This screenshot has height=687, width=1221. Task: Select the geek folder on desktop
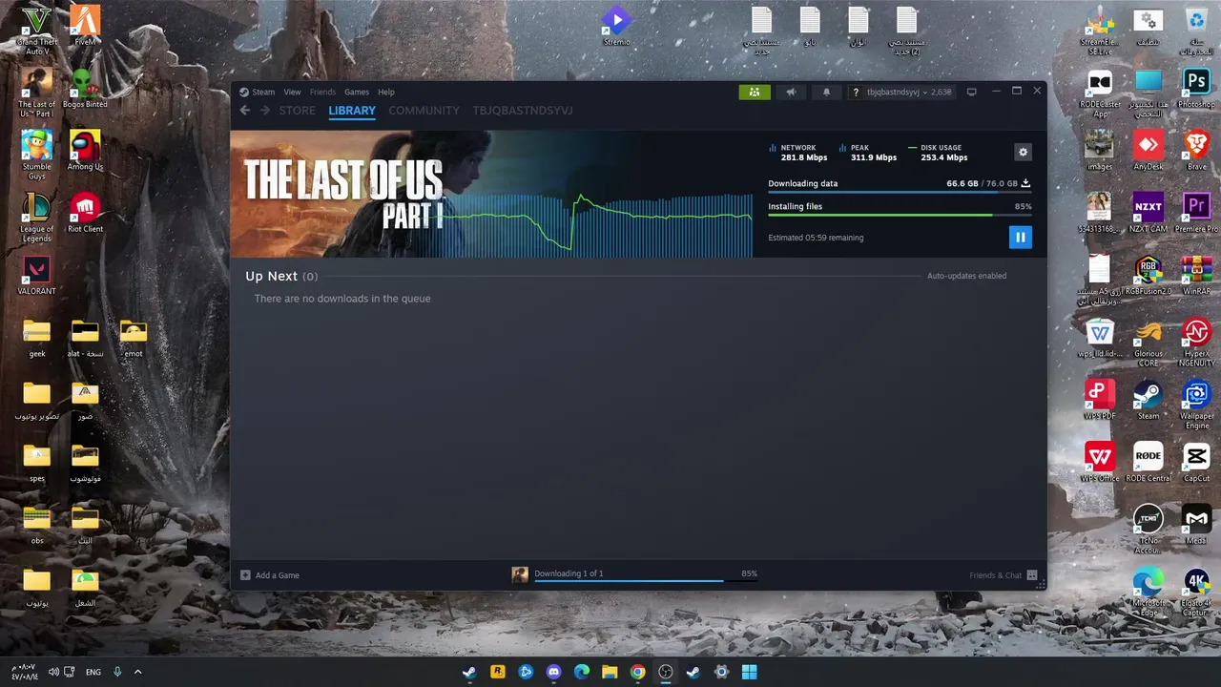pos(36,338)
